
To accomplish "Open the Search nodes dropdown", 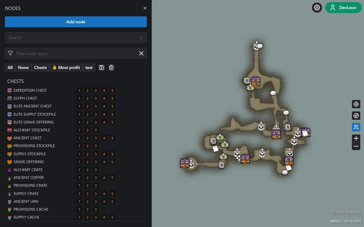I will [76, 38].
